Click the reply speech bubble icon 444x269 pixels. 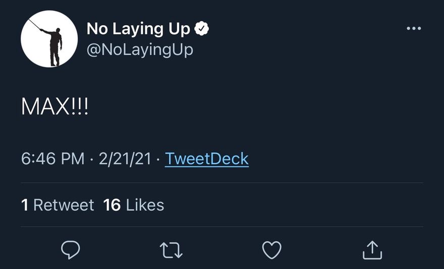point(70,249)
